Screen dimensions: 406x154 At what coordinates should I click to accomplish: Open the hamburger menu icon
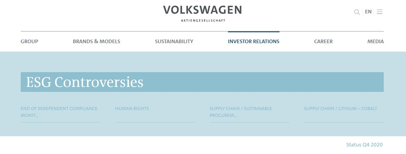pyautogui.click(x=380, y=12)
